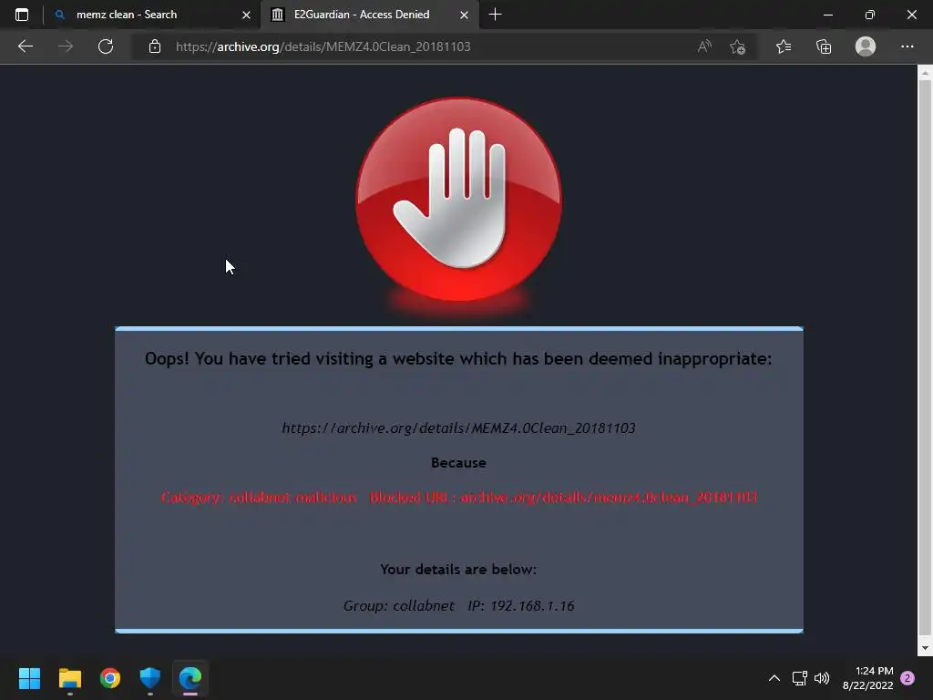
Task: Close the 'memz clean - Search' tab
Action: pos(246,15)
